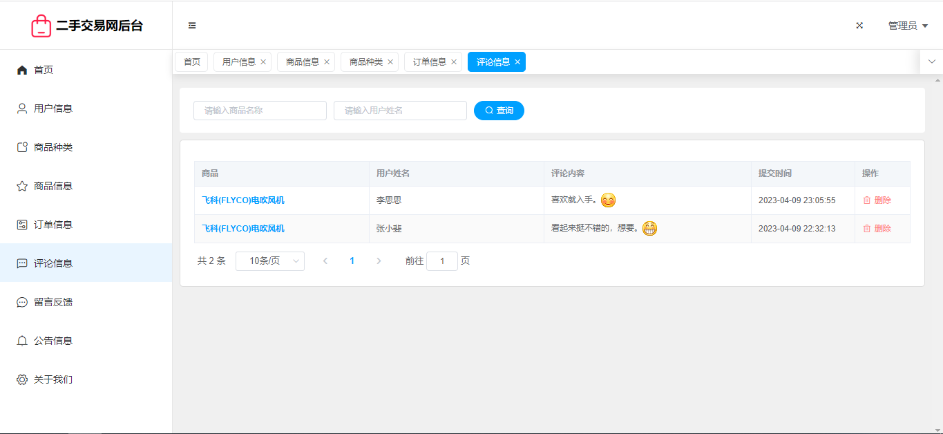
Task: Switch to the 商品信息 tab
Action: coord(302,62)
